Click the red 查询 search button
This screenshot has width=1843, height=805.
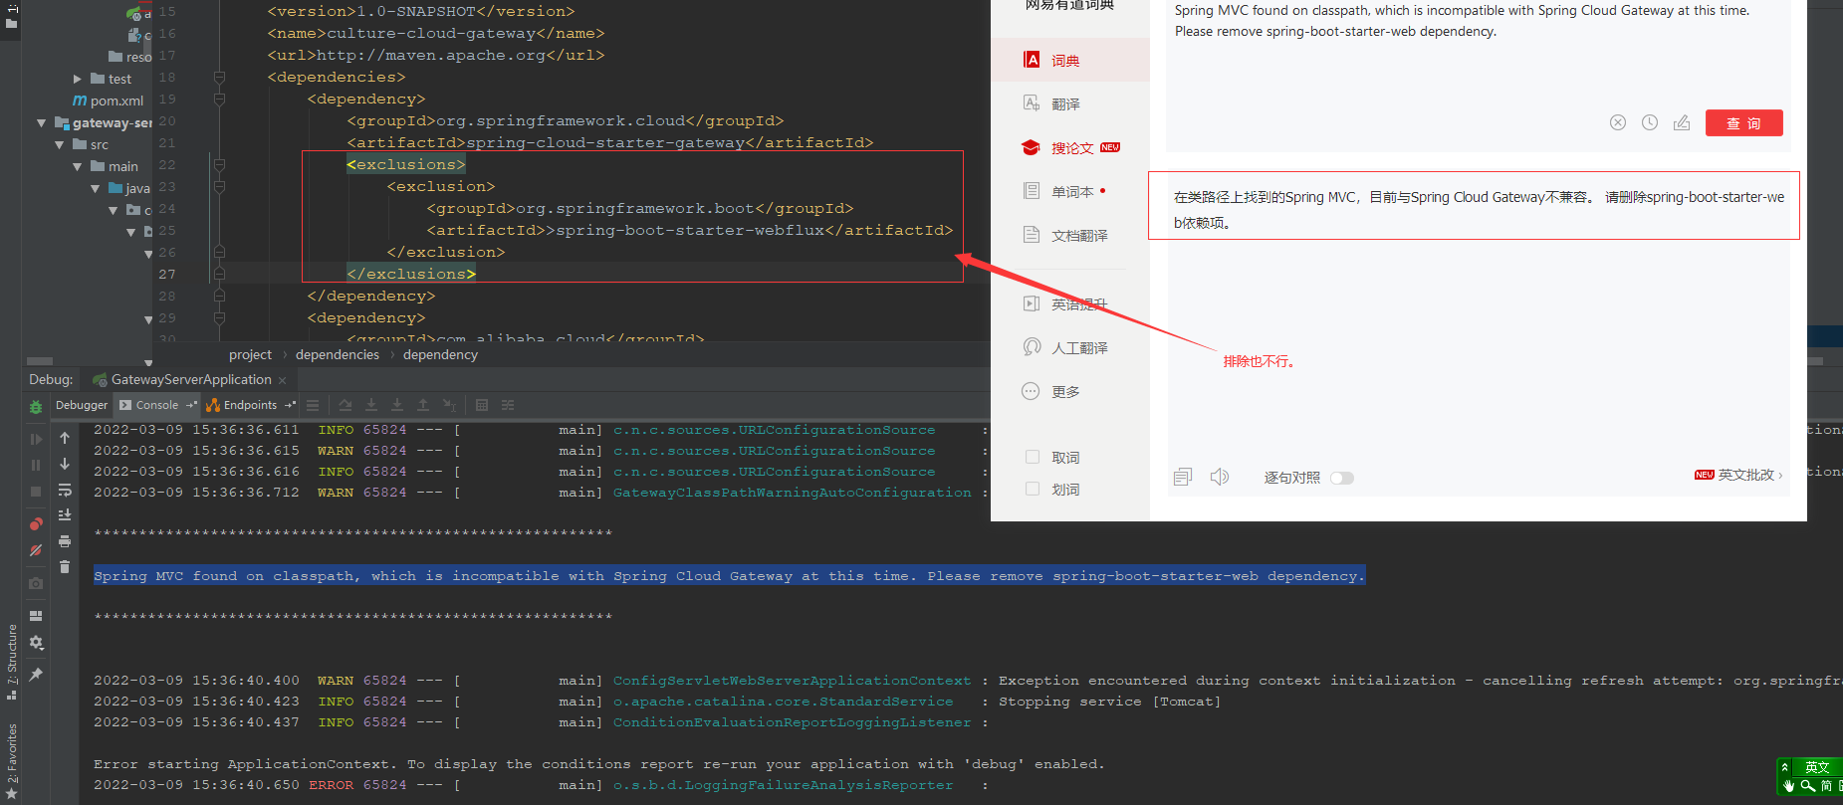point(1743,122)
